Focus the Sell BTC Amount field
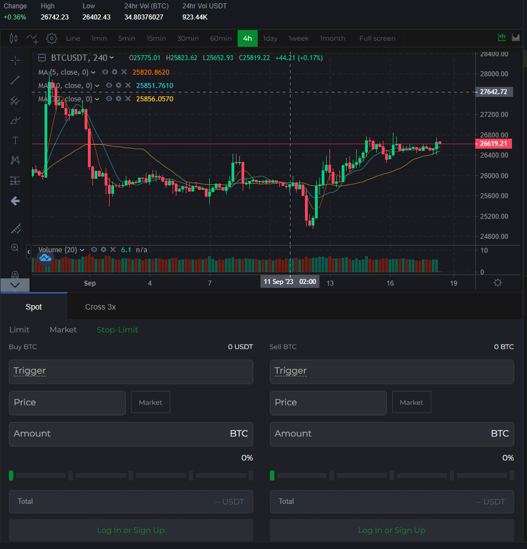527x549 pixels. [392, 434]
